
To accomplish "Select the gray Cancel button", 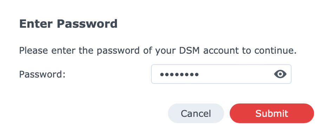I will (x=196, y=113).
